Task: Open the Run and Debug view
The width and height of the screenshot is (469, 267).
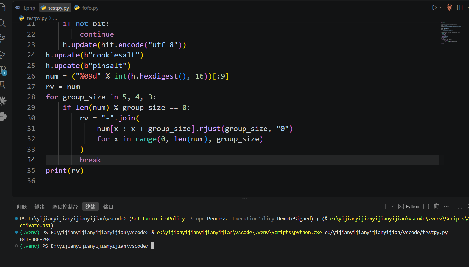Action: (2, 55)
